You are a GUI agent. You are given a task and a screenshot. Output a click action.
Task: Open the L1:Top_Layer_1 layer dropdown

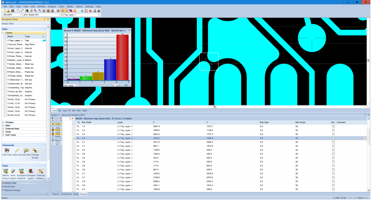(x=98, y=15)
